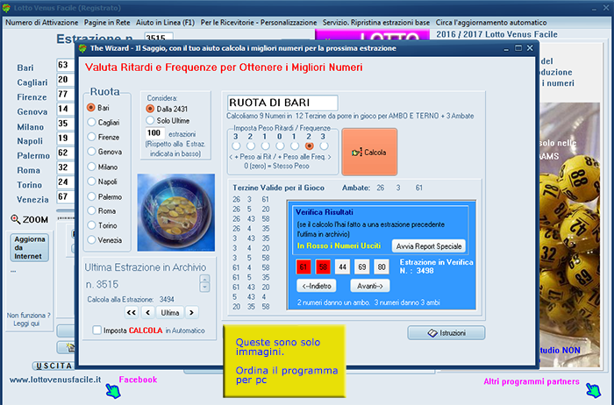Open 'Per le Ricevitorie - Personalizzazione' menu
The height and width of the screenshot is (405, 614).
[x=259, y=22]
